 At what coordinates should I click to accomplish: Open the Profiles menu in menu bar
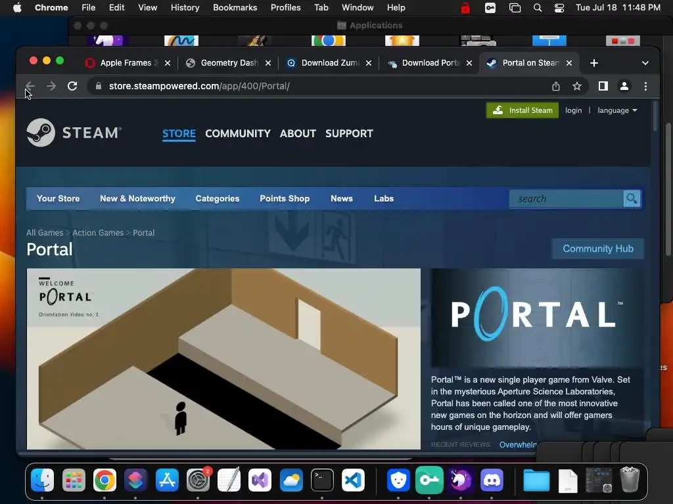click(285, 8)
